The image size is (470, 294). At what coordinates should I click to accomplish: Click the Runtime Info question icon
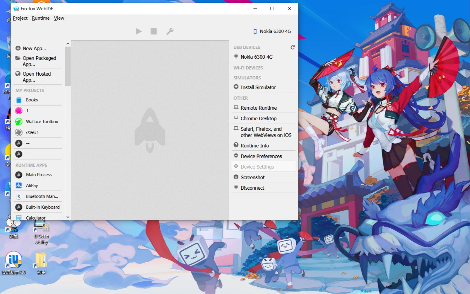(x=236, y=145)
